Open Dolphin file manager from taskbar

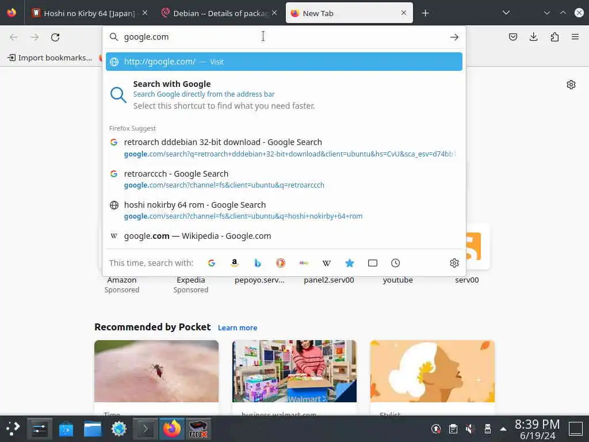coord(93,428)
